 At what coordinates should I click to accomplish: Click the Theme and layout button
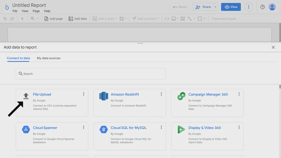[x=224, y=18]
